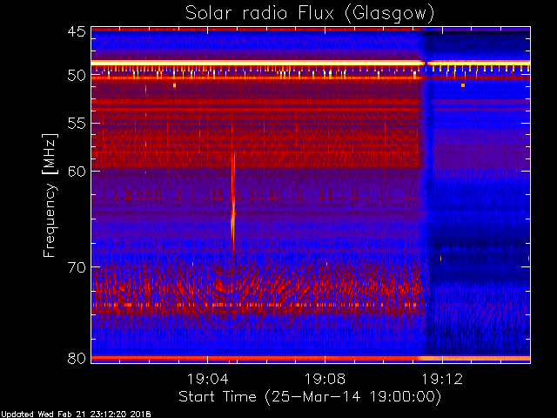Click the 19:08 time tick label
This screenshot has width=557, height=418.
325,379
